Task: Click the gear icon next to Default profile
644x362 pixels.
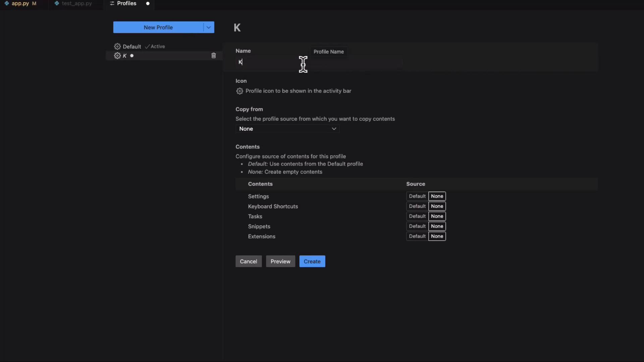Action: tap(117, 47)
